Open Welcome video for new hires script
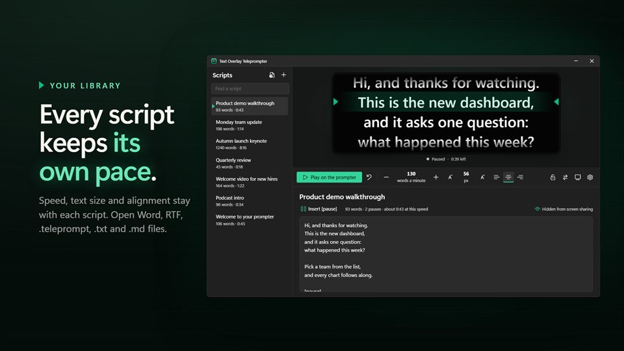Screen dimensions: 624x351 (x=250, y=182)
